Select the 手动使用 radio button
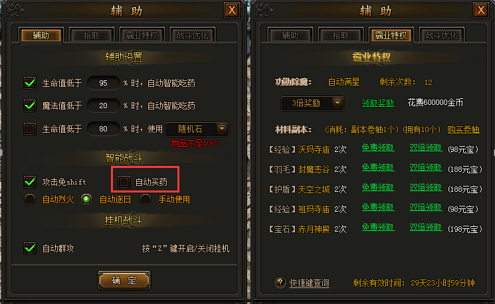This screenshot has height=304, width=495. (146, 199)
